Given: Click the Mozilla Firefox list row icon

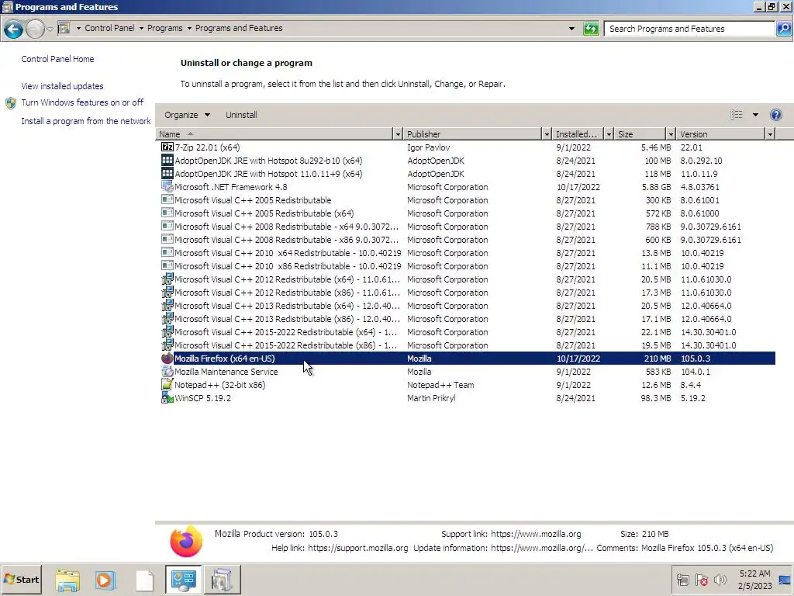Looking at the screenshot, I should 167,359.
